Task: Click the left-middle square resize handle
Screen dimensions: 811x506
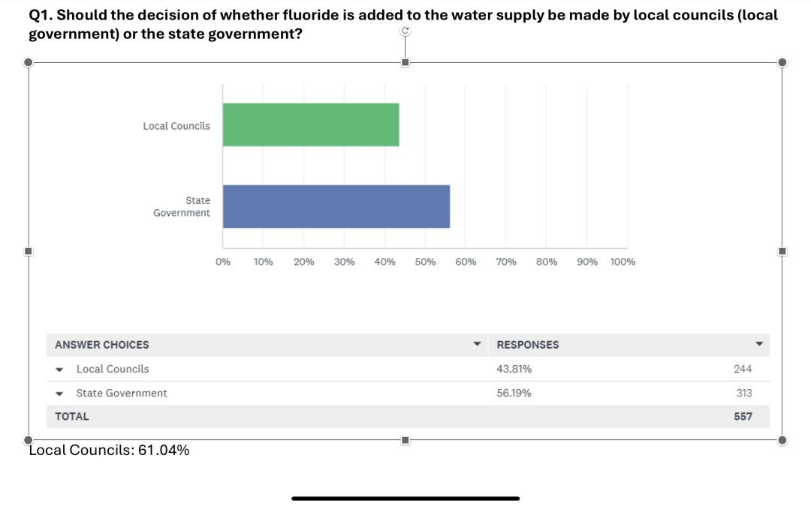Action: click(29, 251)
